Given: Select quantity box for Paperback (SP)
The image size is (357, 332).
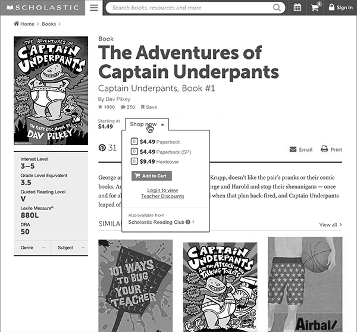Looking at the screenshot, I should tap(134, 152).
